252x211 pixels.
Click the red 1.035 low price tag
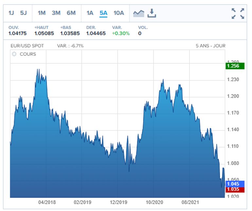(x=233, y=189)
